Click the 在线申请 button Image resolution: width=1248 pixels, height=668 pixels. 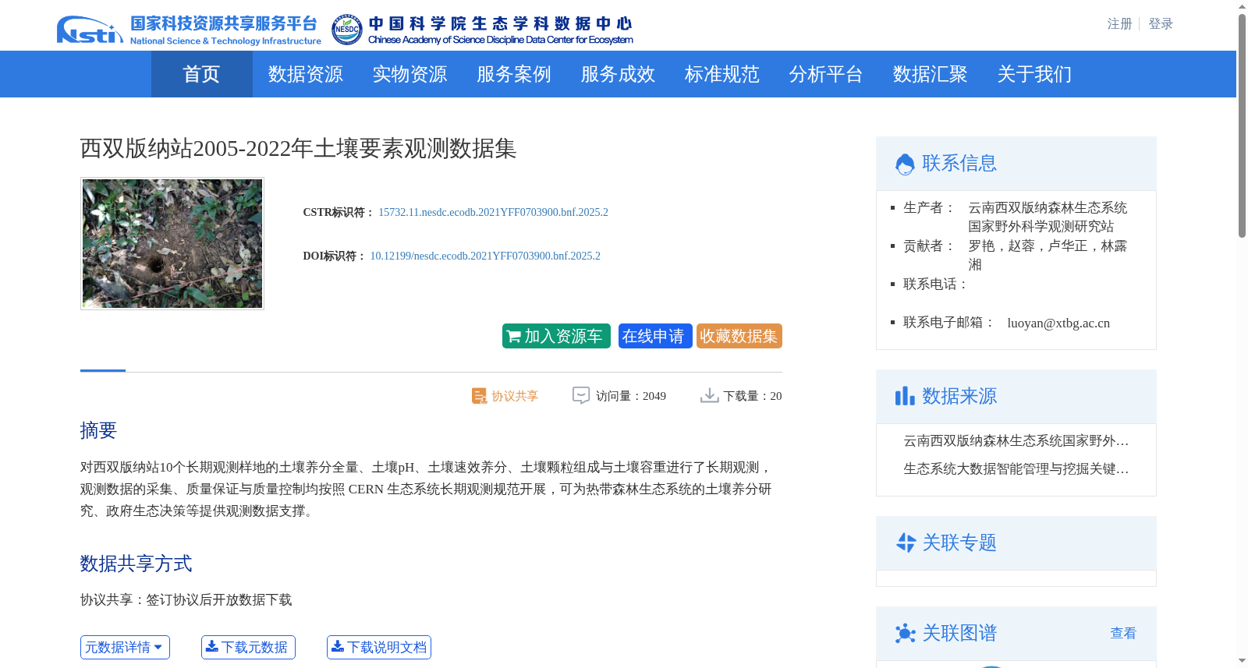point(655,336)
